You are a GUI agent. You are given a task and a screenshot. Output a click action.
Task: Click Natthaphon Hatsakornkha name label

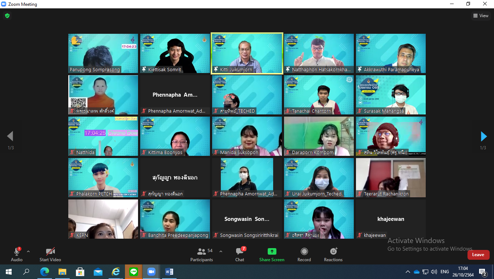pyautogui.click(x=322, y=69)
